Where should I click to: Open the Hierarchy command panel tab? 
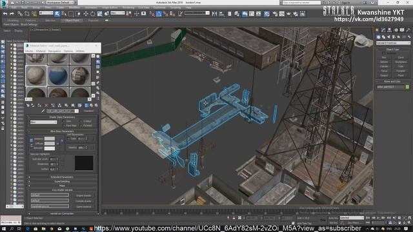[389, 30]
